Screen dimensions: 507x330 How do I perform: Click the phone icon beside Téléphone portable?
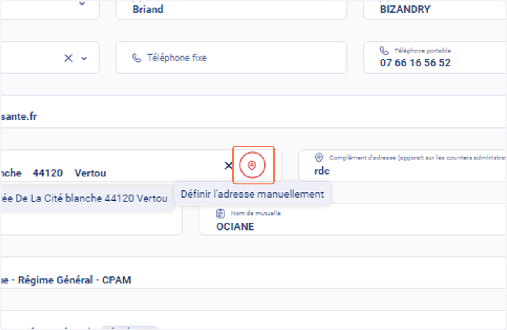(384, 50)
